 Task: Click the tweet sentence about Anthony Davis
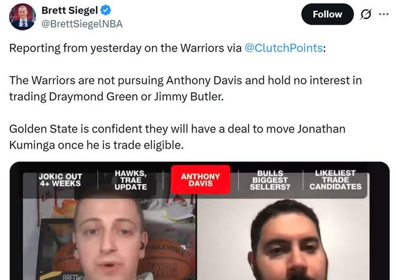pos(185,88)
